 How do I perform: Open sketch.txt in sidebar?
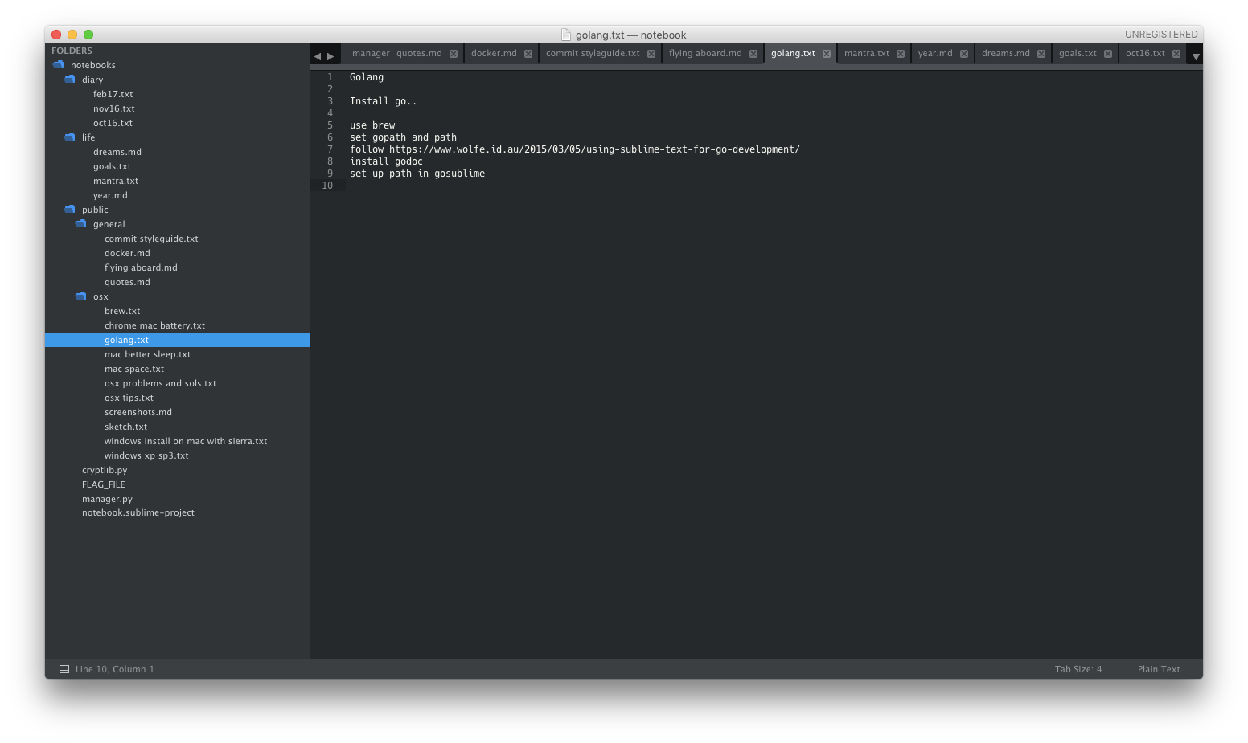125,427
